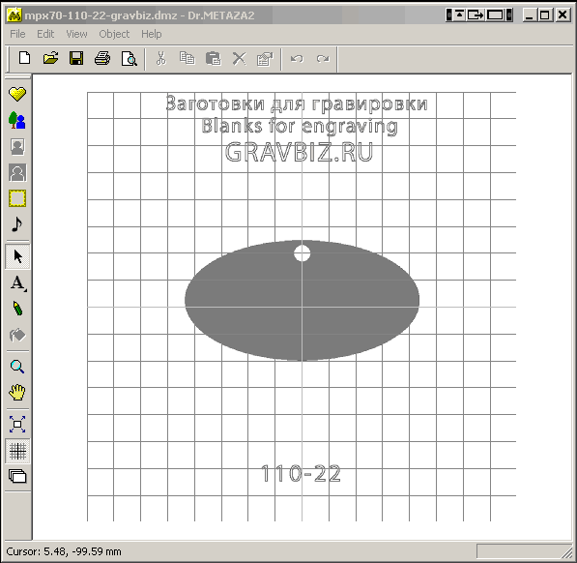The height and width of the screenshot is (563, 577).
Task: Click the gray oval blank shape
Action: pyautogui.click(x=302, y=300)
